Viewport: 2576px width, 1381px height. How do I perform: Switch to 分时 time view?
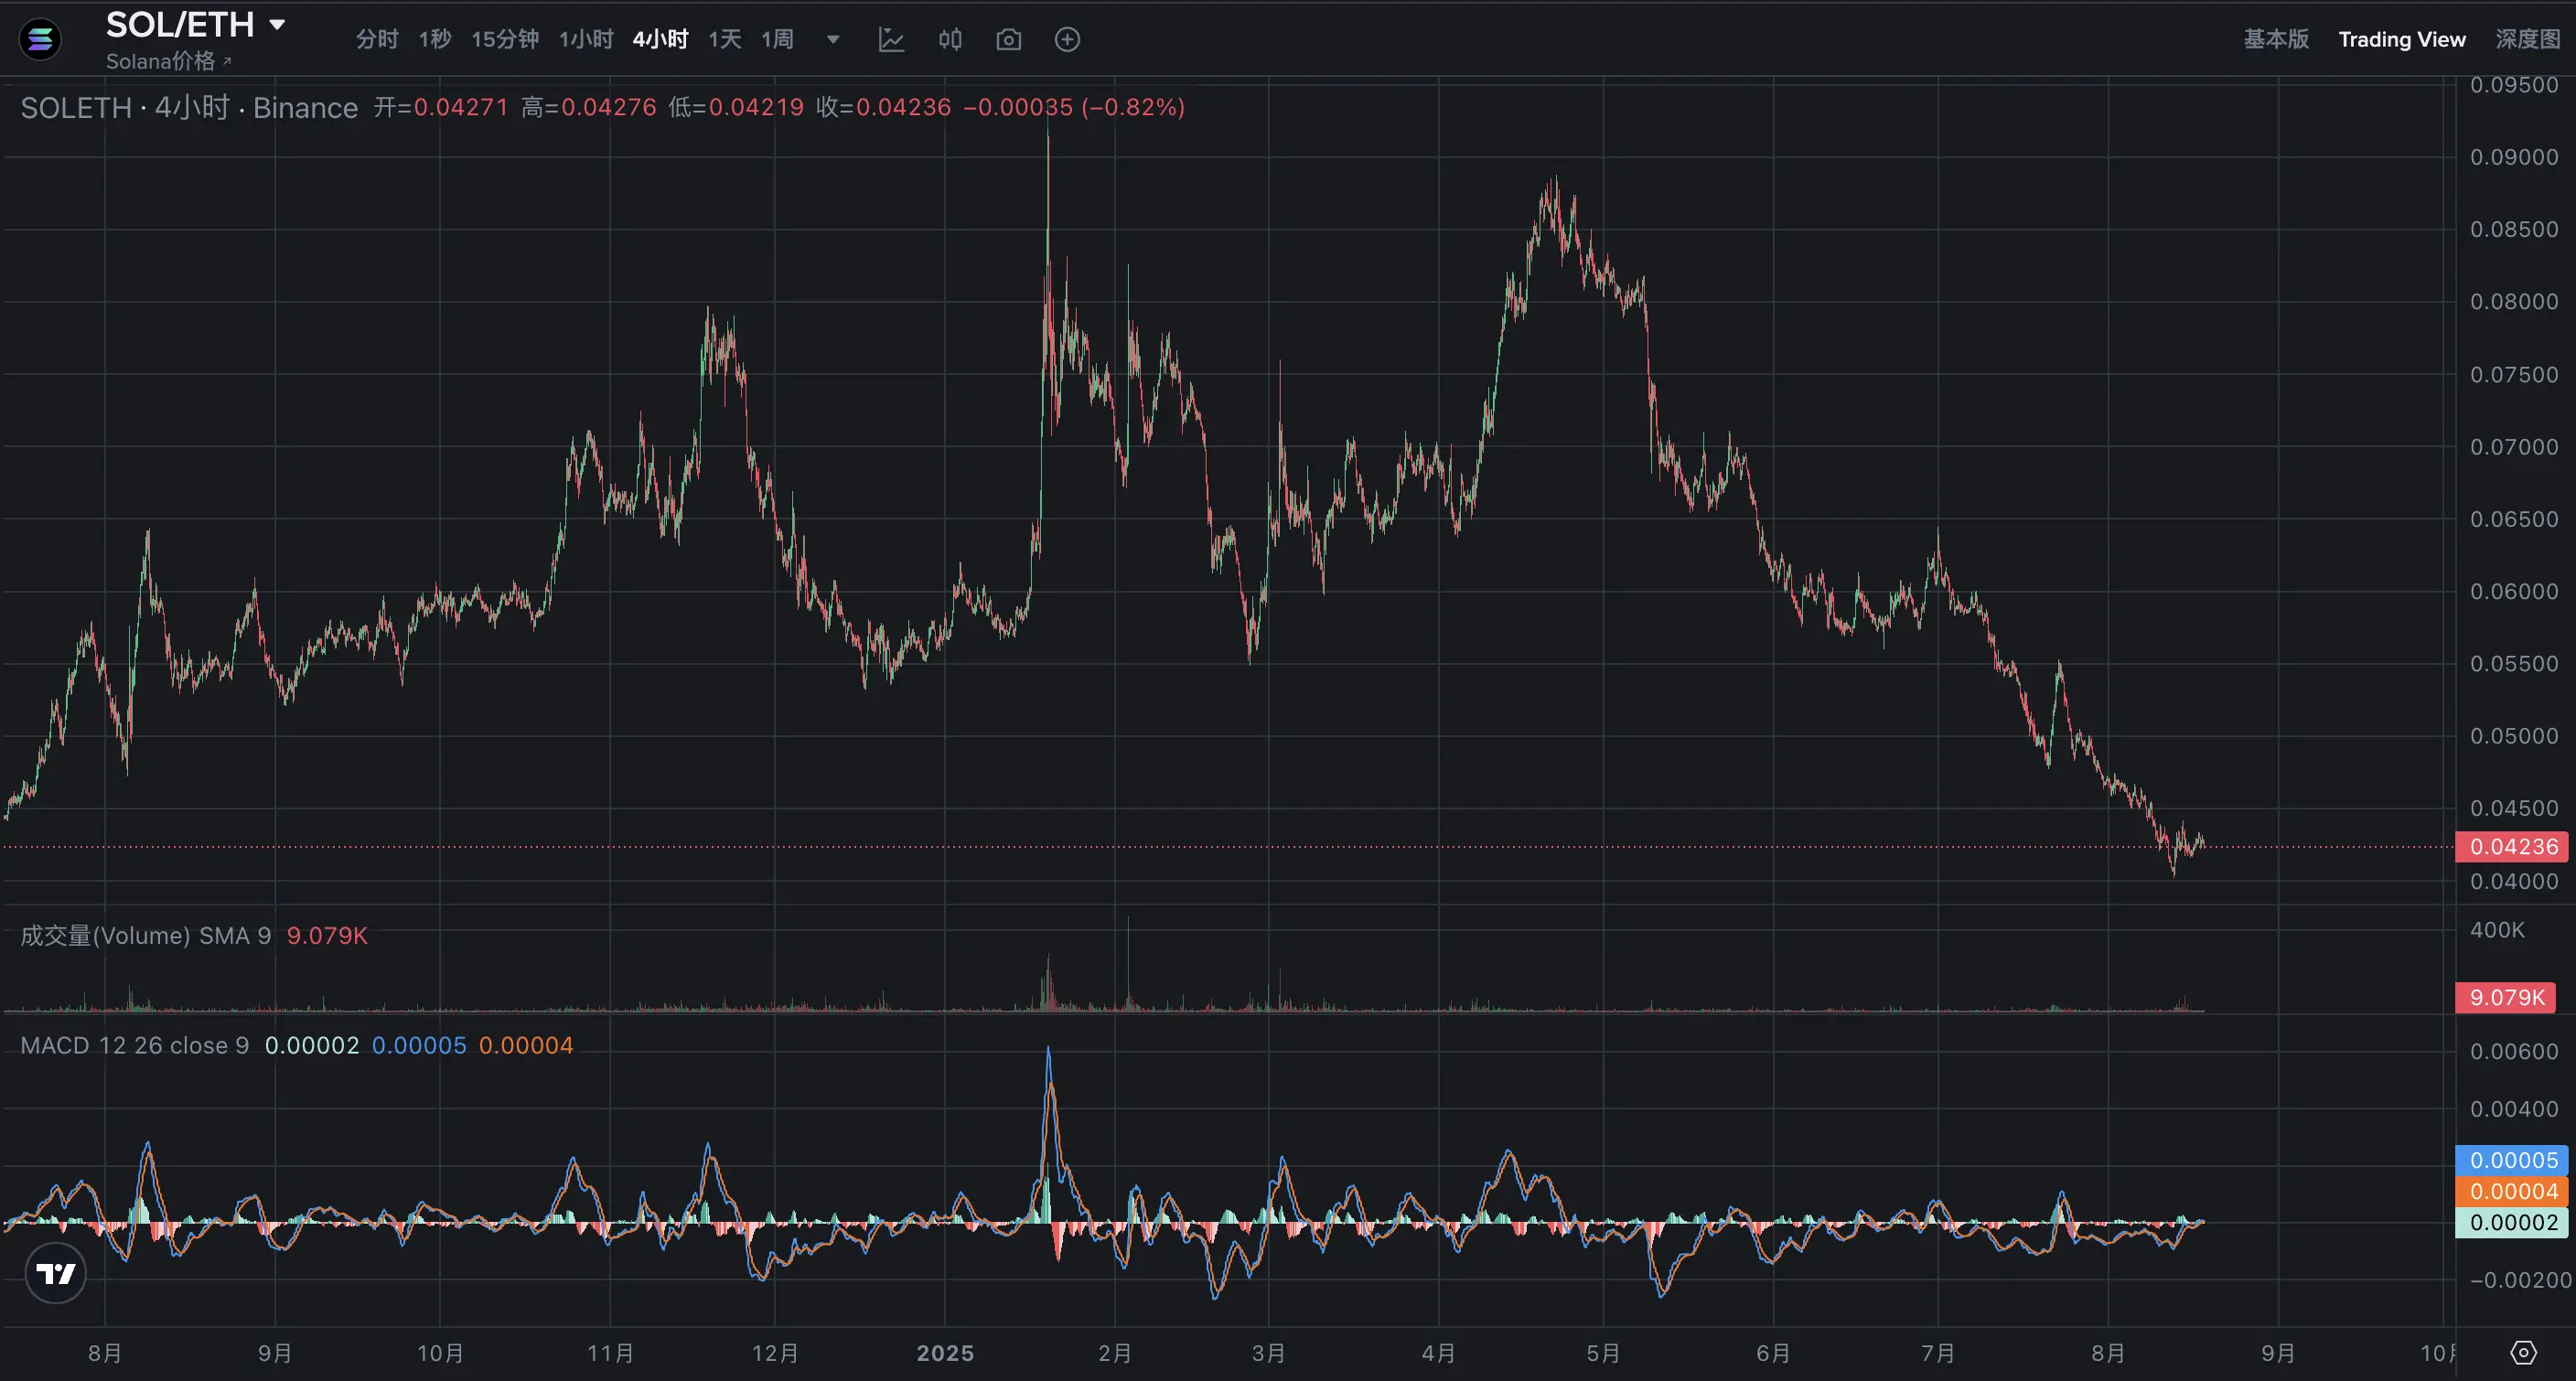coord(377,39)
